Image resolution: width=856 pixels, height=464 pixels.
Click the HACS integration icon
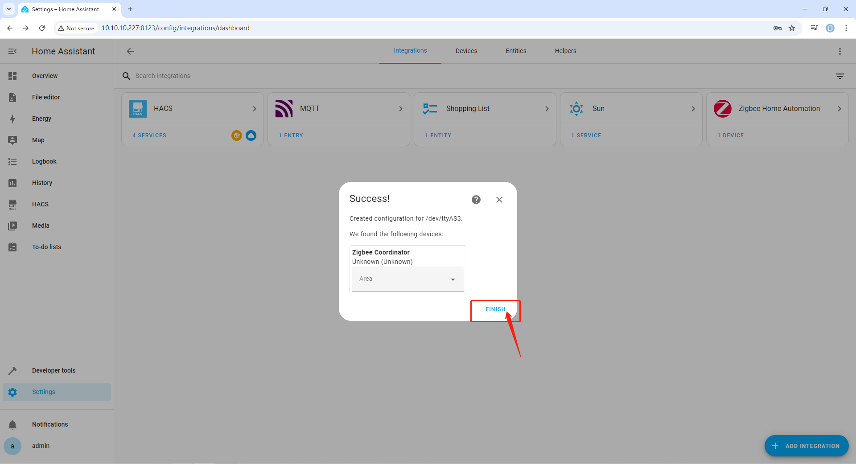[138, 109]
